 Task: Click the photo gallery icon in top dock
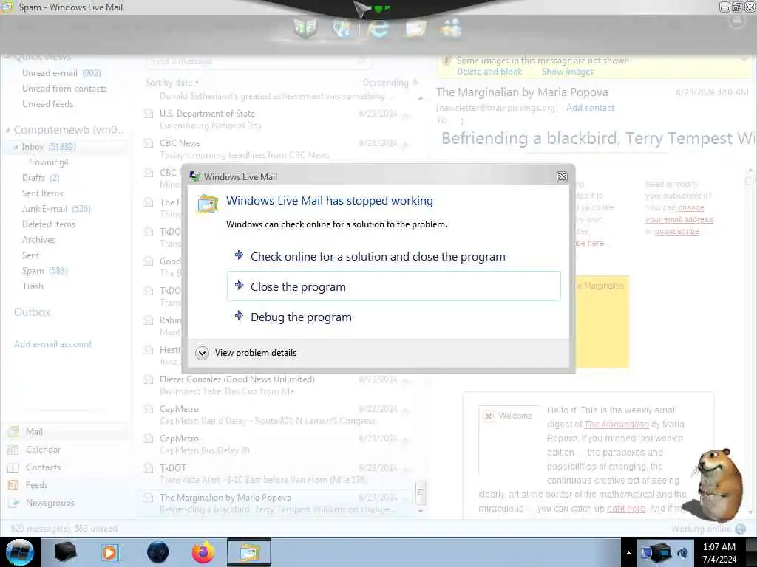click(x=415, y=29)
